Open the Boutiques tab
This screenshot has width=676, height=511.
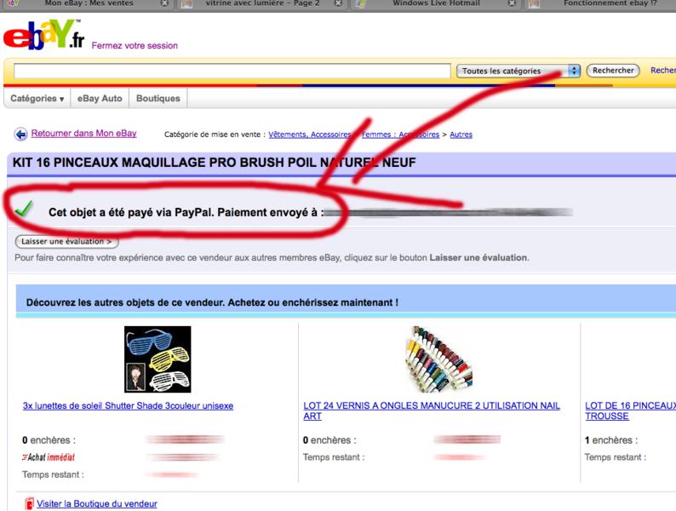point(159,99)
